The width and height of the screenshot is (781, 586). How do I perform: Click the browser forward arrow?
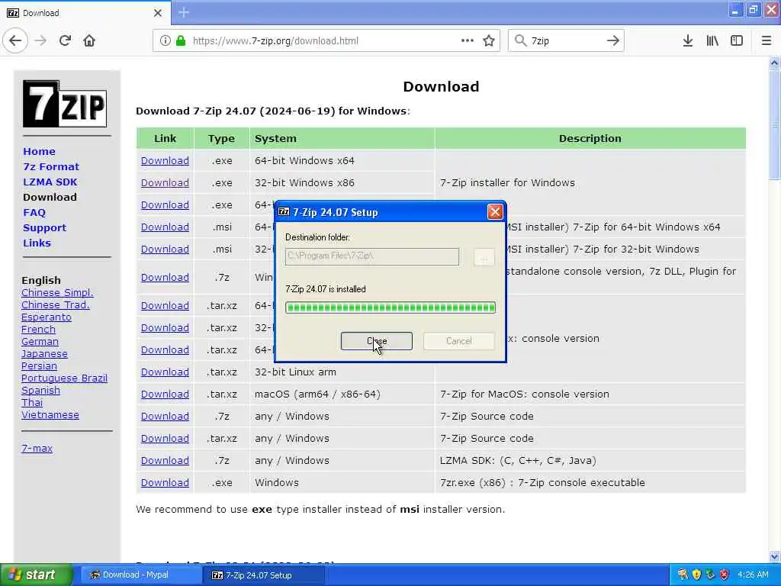click(41, 40)
